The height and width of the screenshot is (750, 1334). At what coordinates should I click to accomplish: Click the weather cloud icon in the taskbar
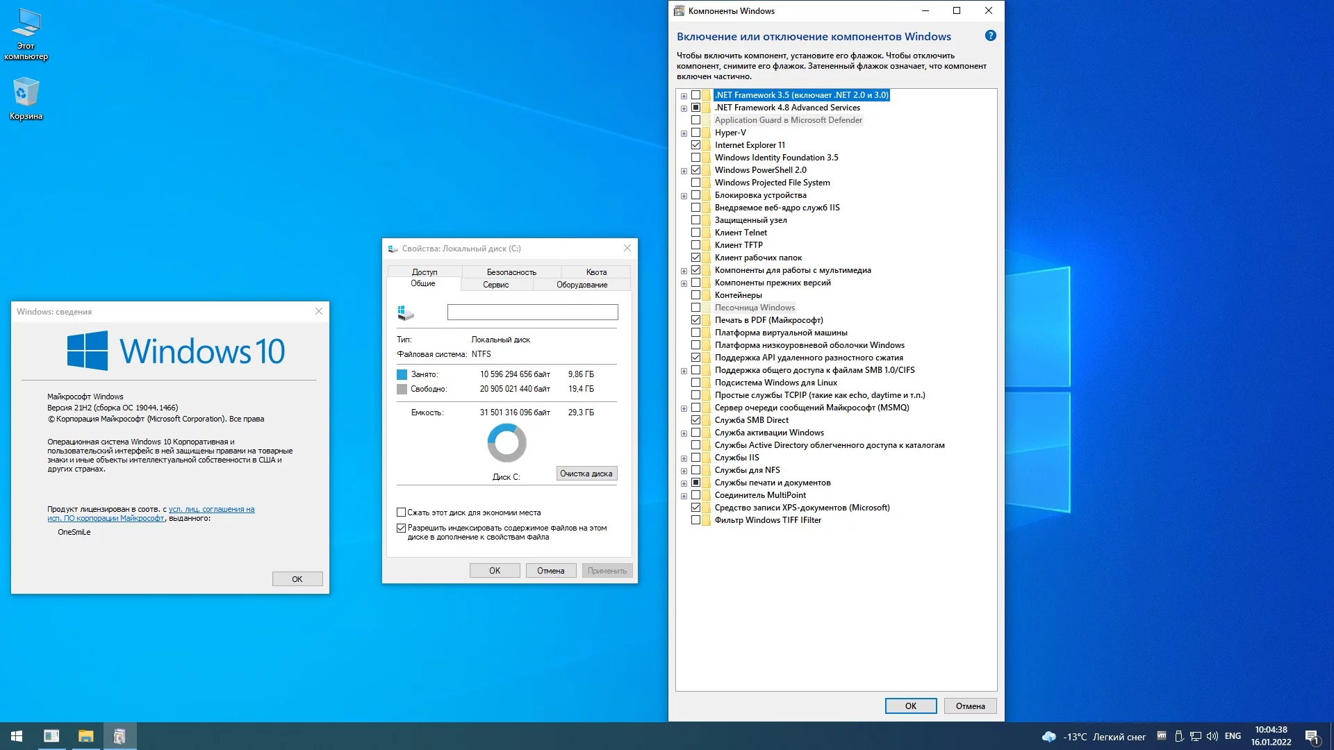pos(1049,736)
